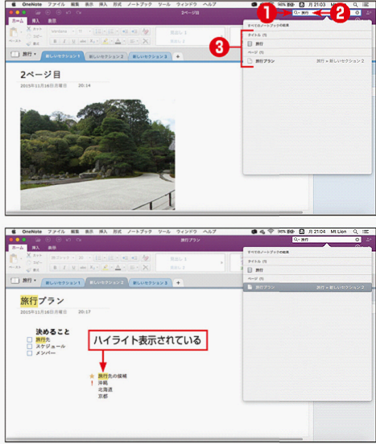Screen dimensions: 376x444
Task: Switch to 挿入 ribbon tab in 2ページ目 window
Action: coord(35,21)
